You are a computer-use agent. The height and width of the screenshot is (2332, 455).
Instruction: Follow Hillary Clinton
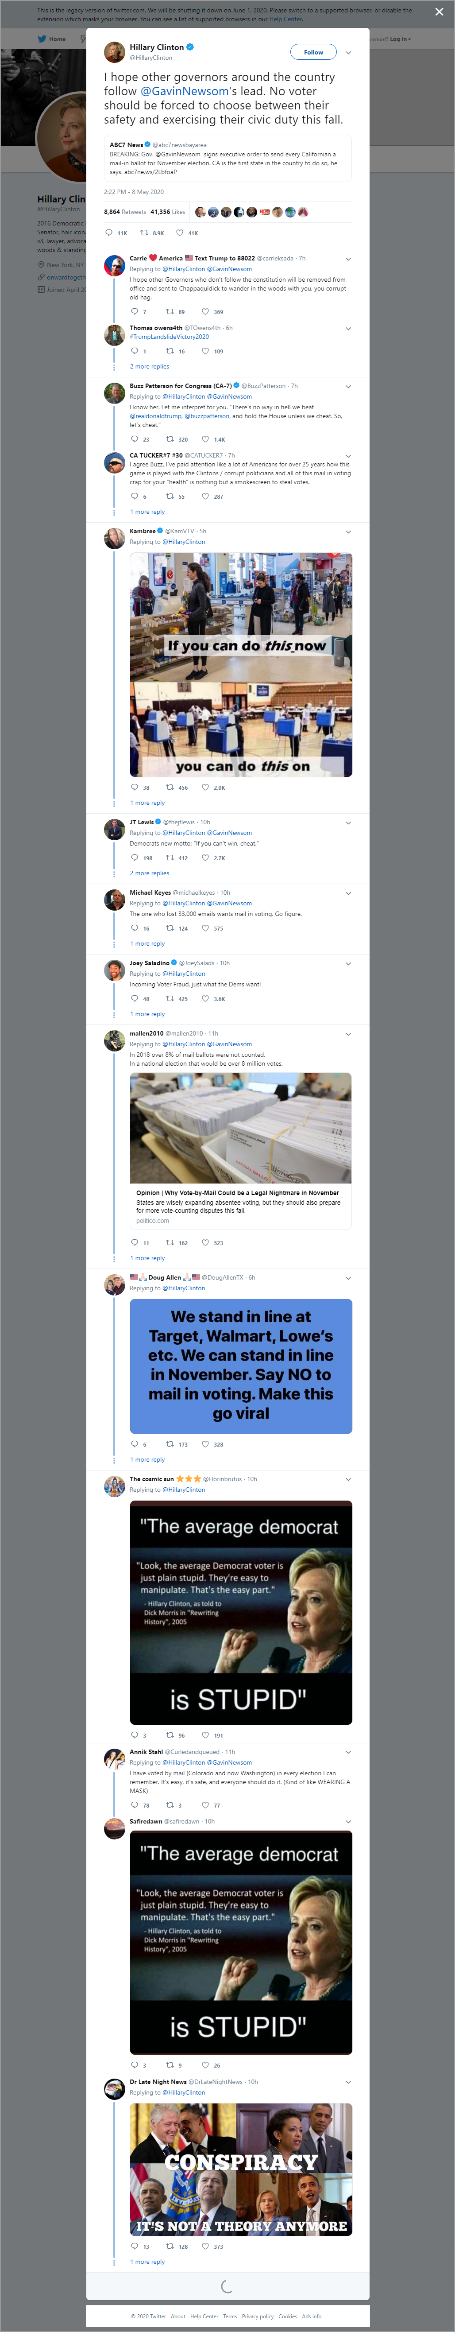(x=313, y=52)
